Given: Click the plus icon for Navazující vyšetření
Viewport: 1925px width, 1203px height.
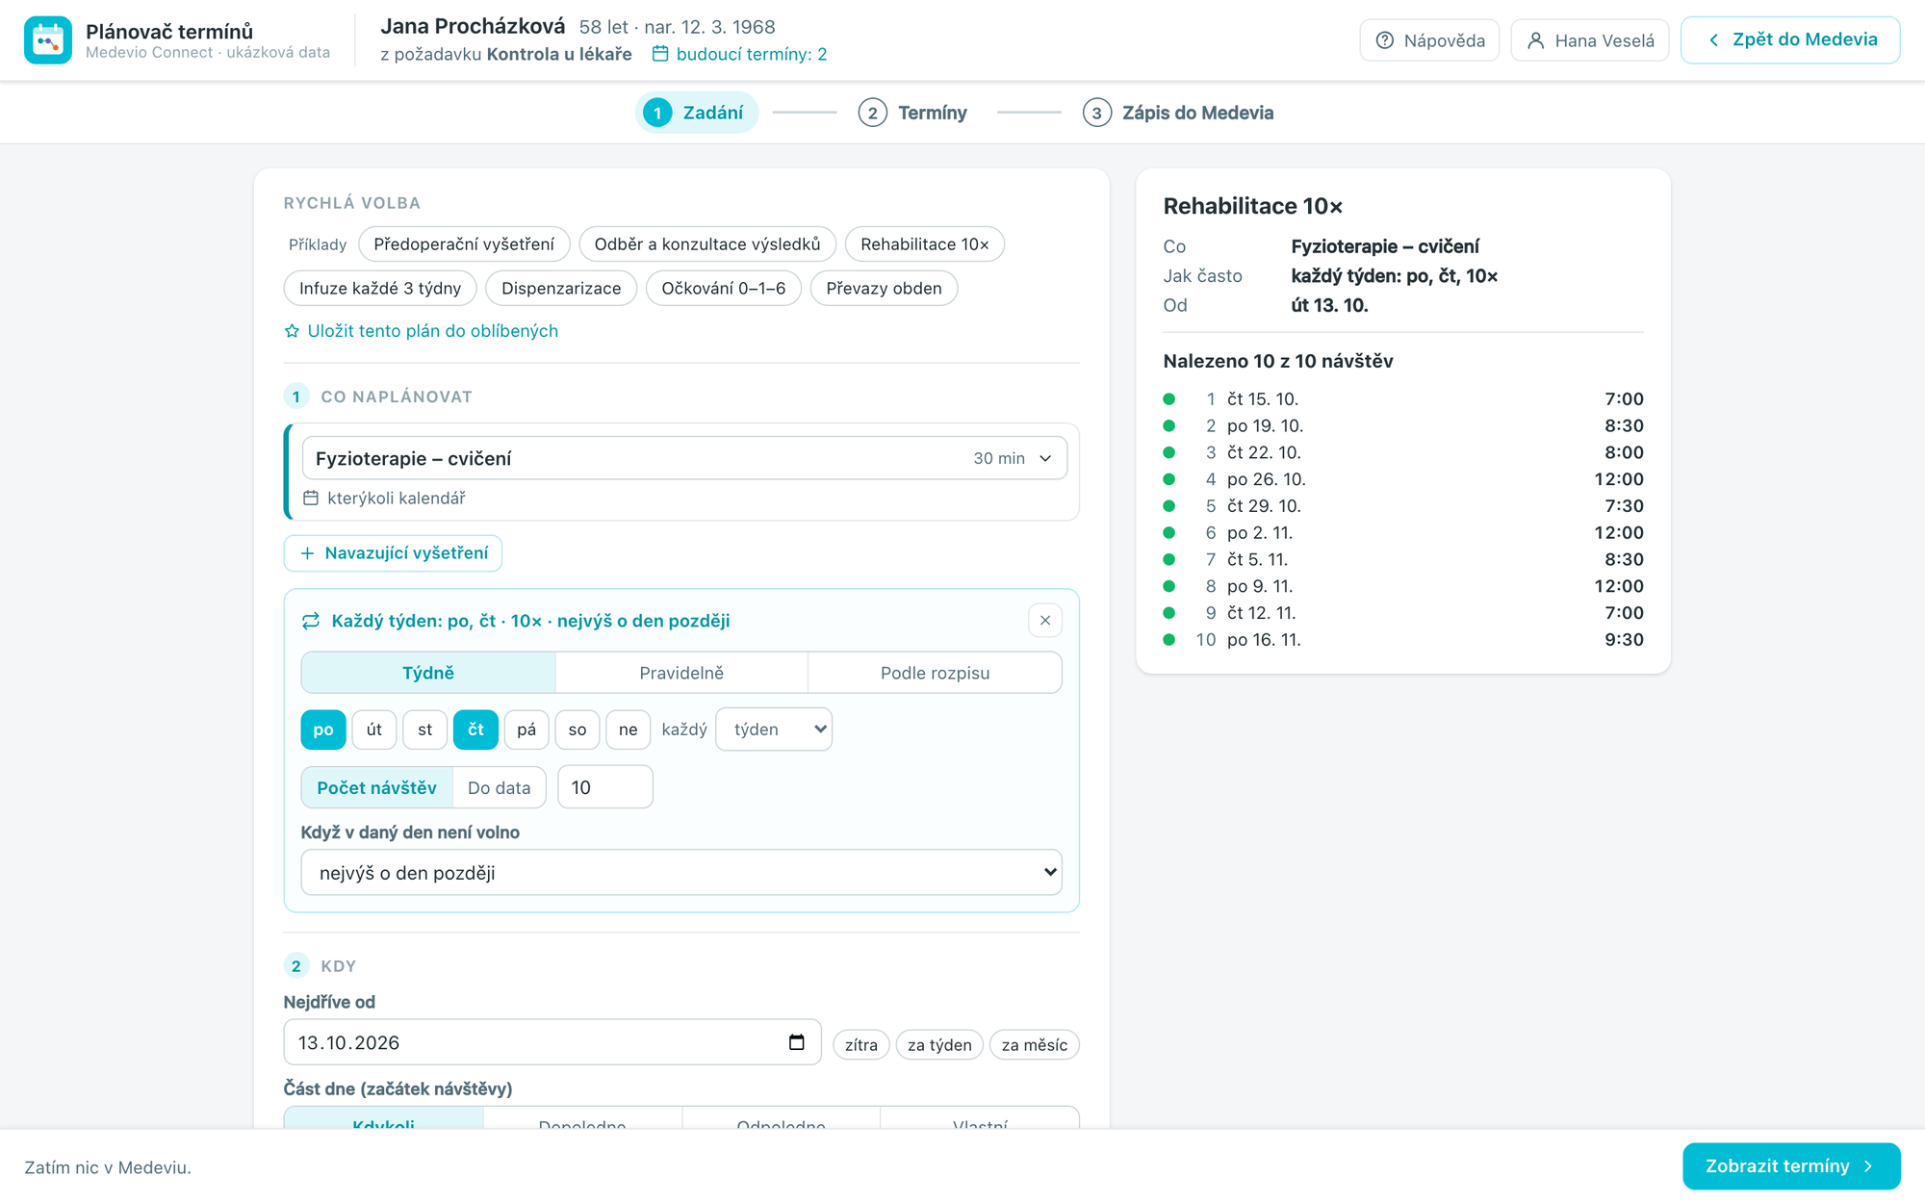Looking at the screenshot, I should [307, 553].
